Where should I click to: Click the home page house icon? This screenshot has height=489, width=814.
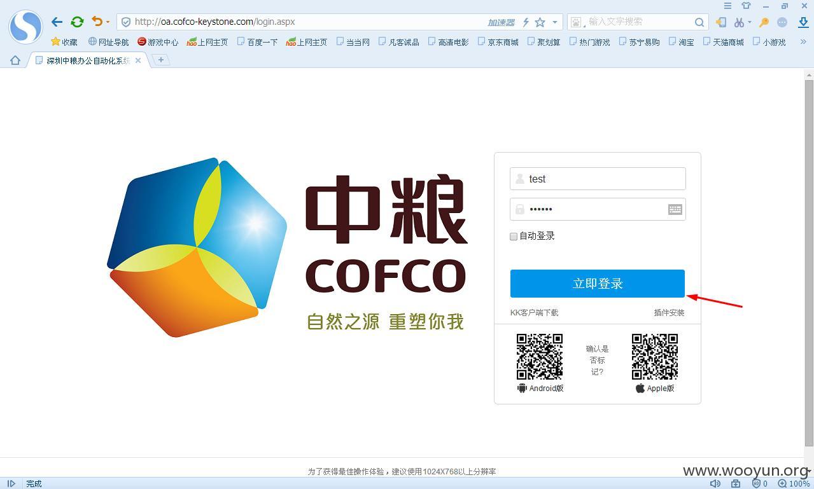pyautogui.click(x=15, y=60)
